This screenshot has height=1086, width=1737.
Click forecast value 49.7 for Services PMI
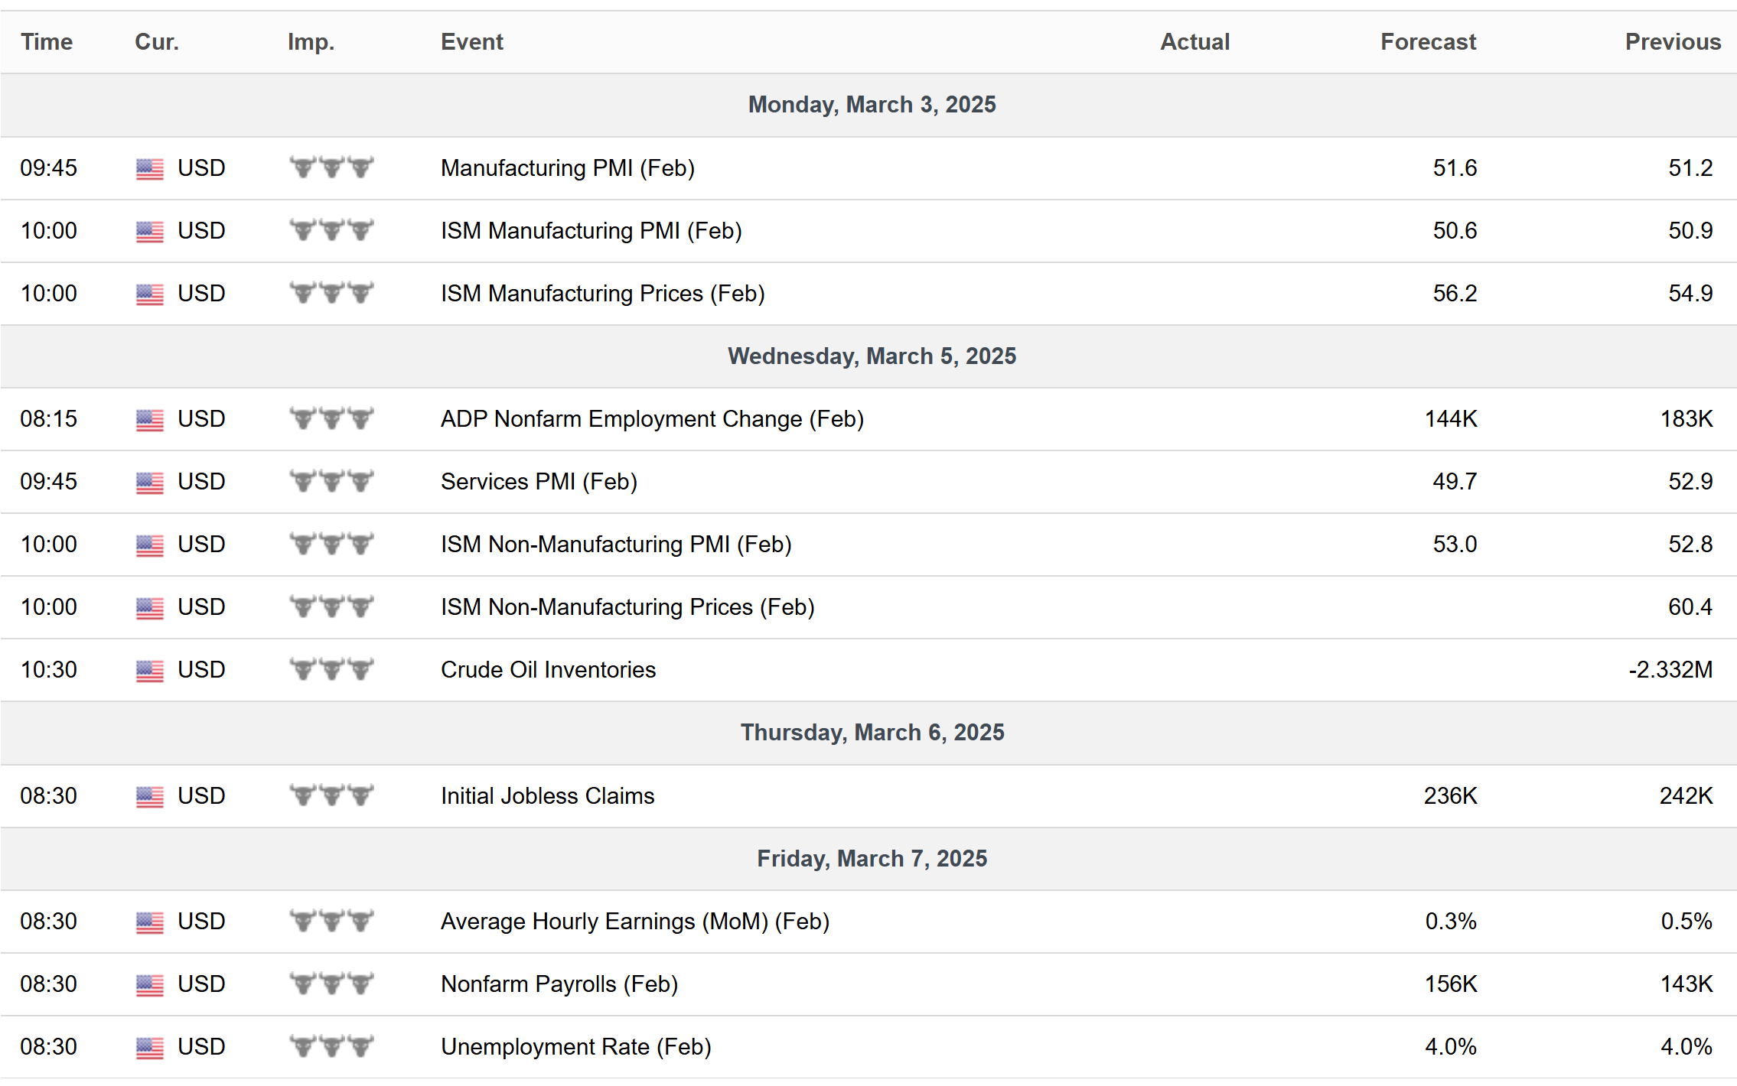(x=1455, y=482)
